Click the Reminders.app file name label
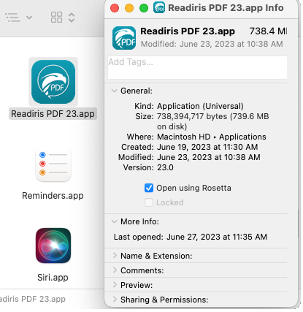Viewport: 303px width, 312px height. pyautogui.click(x=53, y=196)
